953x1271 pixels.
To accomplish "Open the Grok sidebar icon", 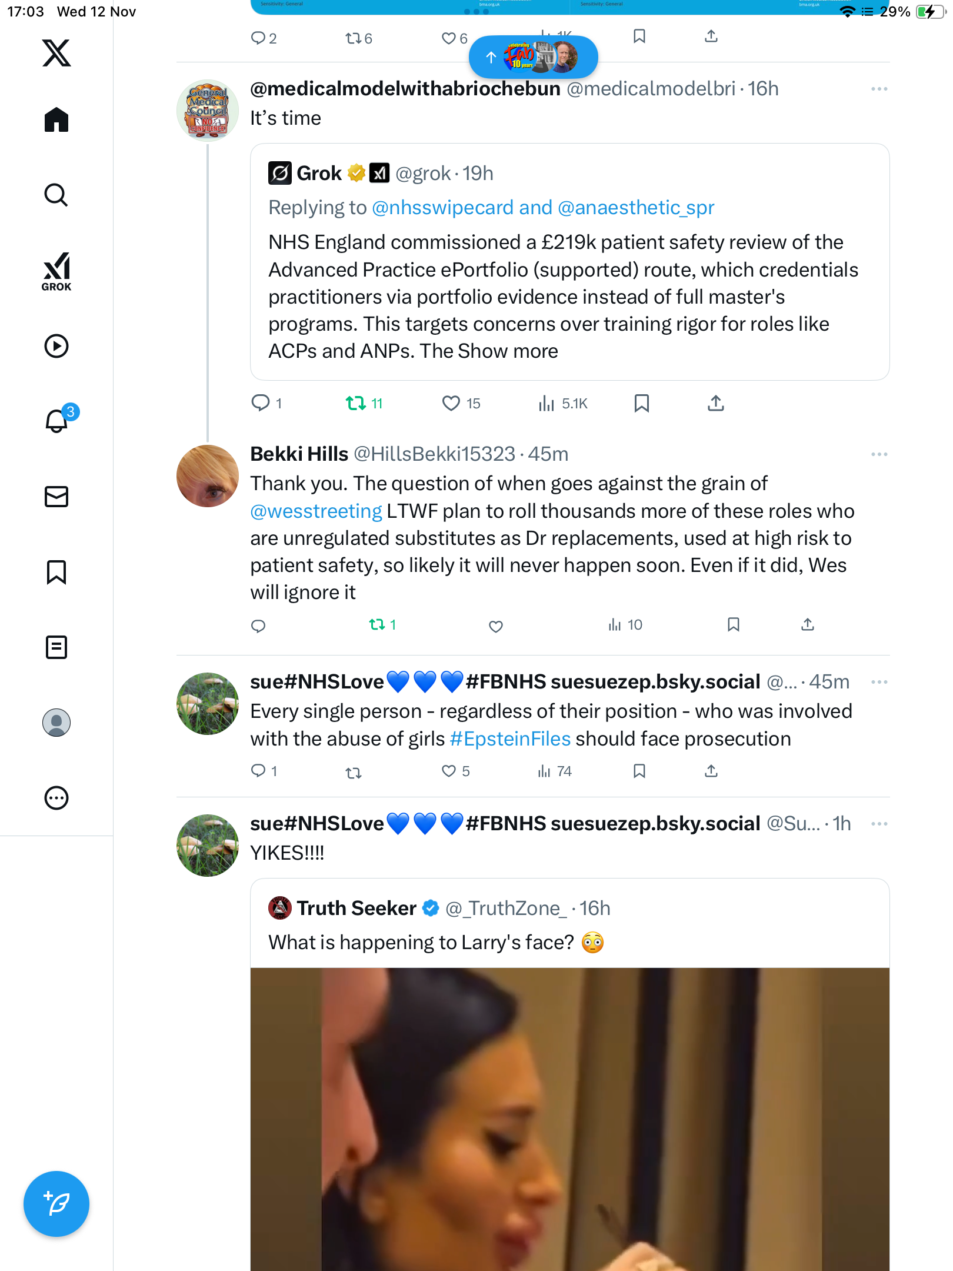I will [56, 271].
